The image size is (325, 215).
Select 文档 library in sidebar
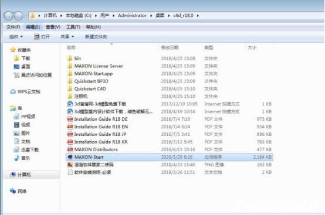26,142
